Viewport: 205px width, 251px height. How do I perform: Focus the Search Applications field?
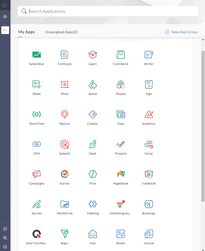point(108,11)
